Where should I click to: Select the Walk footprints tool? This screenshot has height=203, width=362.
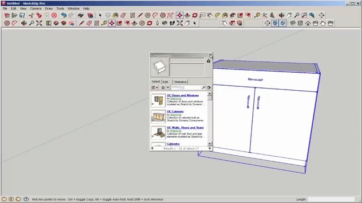(172, 23)
